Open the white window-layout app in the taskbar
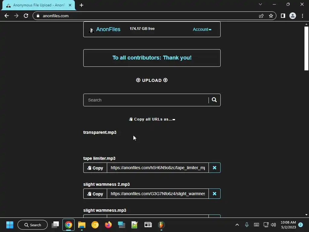 coord(148,225)
